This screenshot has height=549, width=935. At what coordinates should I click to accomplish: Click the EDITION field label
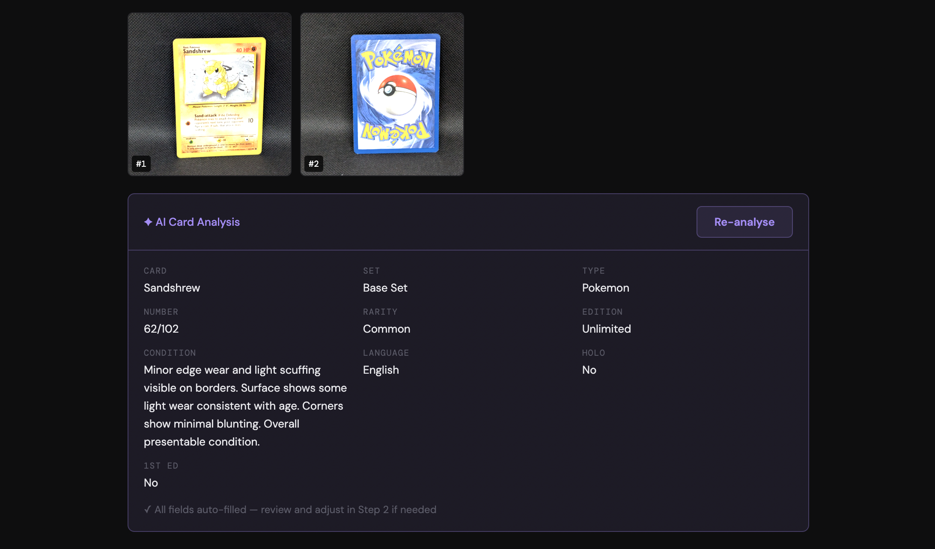pyautogui.click(x=602, y=312)
